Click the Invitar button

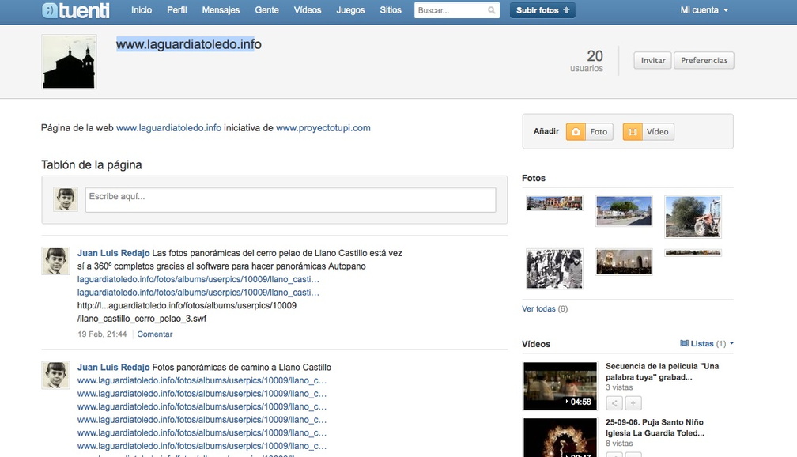click(x=652, y=61)
